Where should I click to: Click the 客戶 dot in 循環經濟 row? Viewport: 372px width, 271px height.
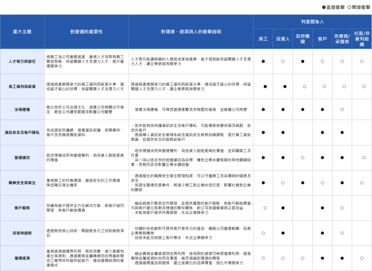tap(322, 258)
